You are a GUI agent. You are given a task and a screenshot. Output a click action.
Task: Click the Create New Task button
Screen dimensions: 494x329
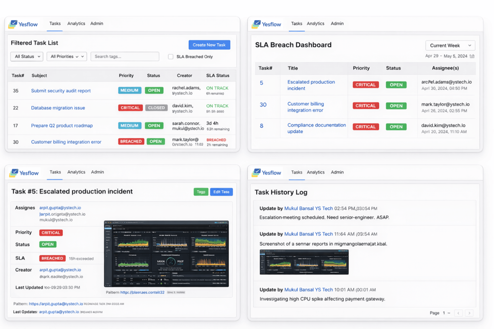pyautogui.click(x=209, y=45)
